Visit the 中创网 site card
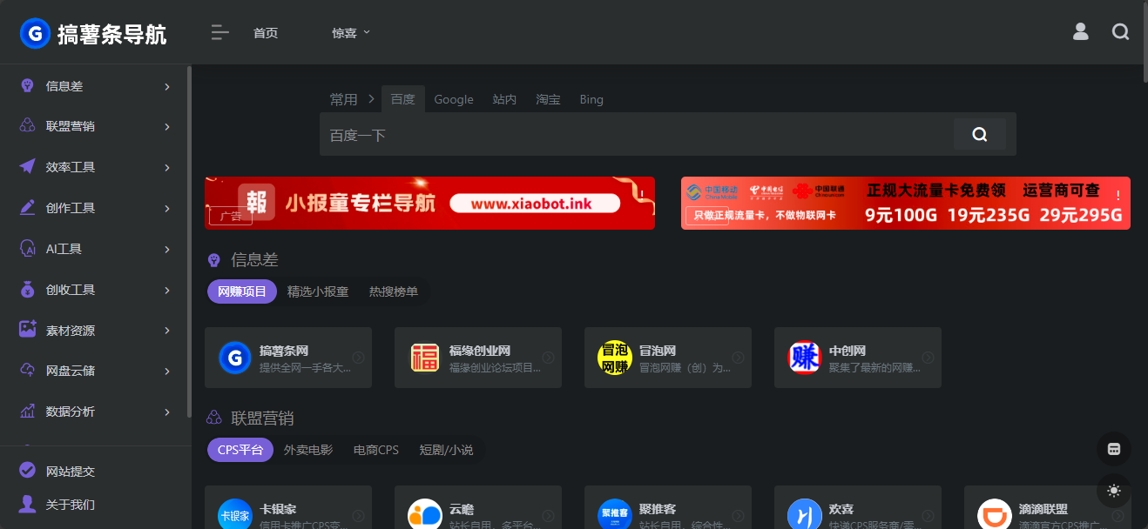The width and height of the screenshot is (1148, 529). pos(857,357)
